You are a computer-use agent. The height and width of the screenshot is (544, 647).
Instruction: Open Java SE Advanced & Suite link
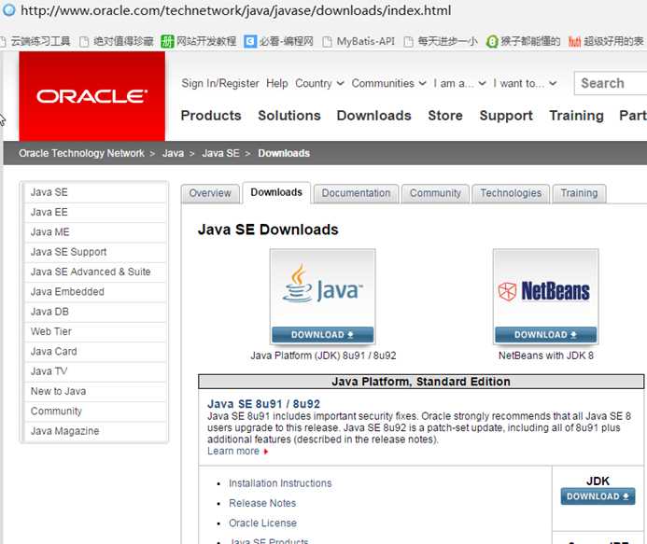coord(95,272)
